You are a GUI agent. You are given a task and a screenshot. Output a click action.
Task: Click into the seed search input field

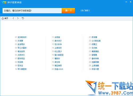(32, 11)
